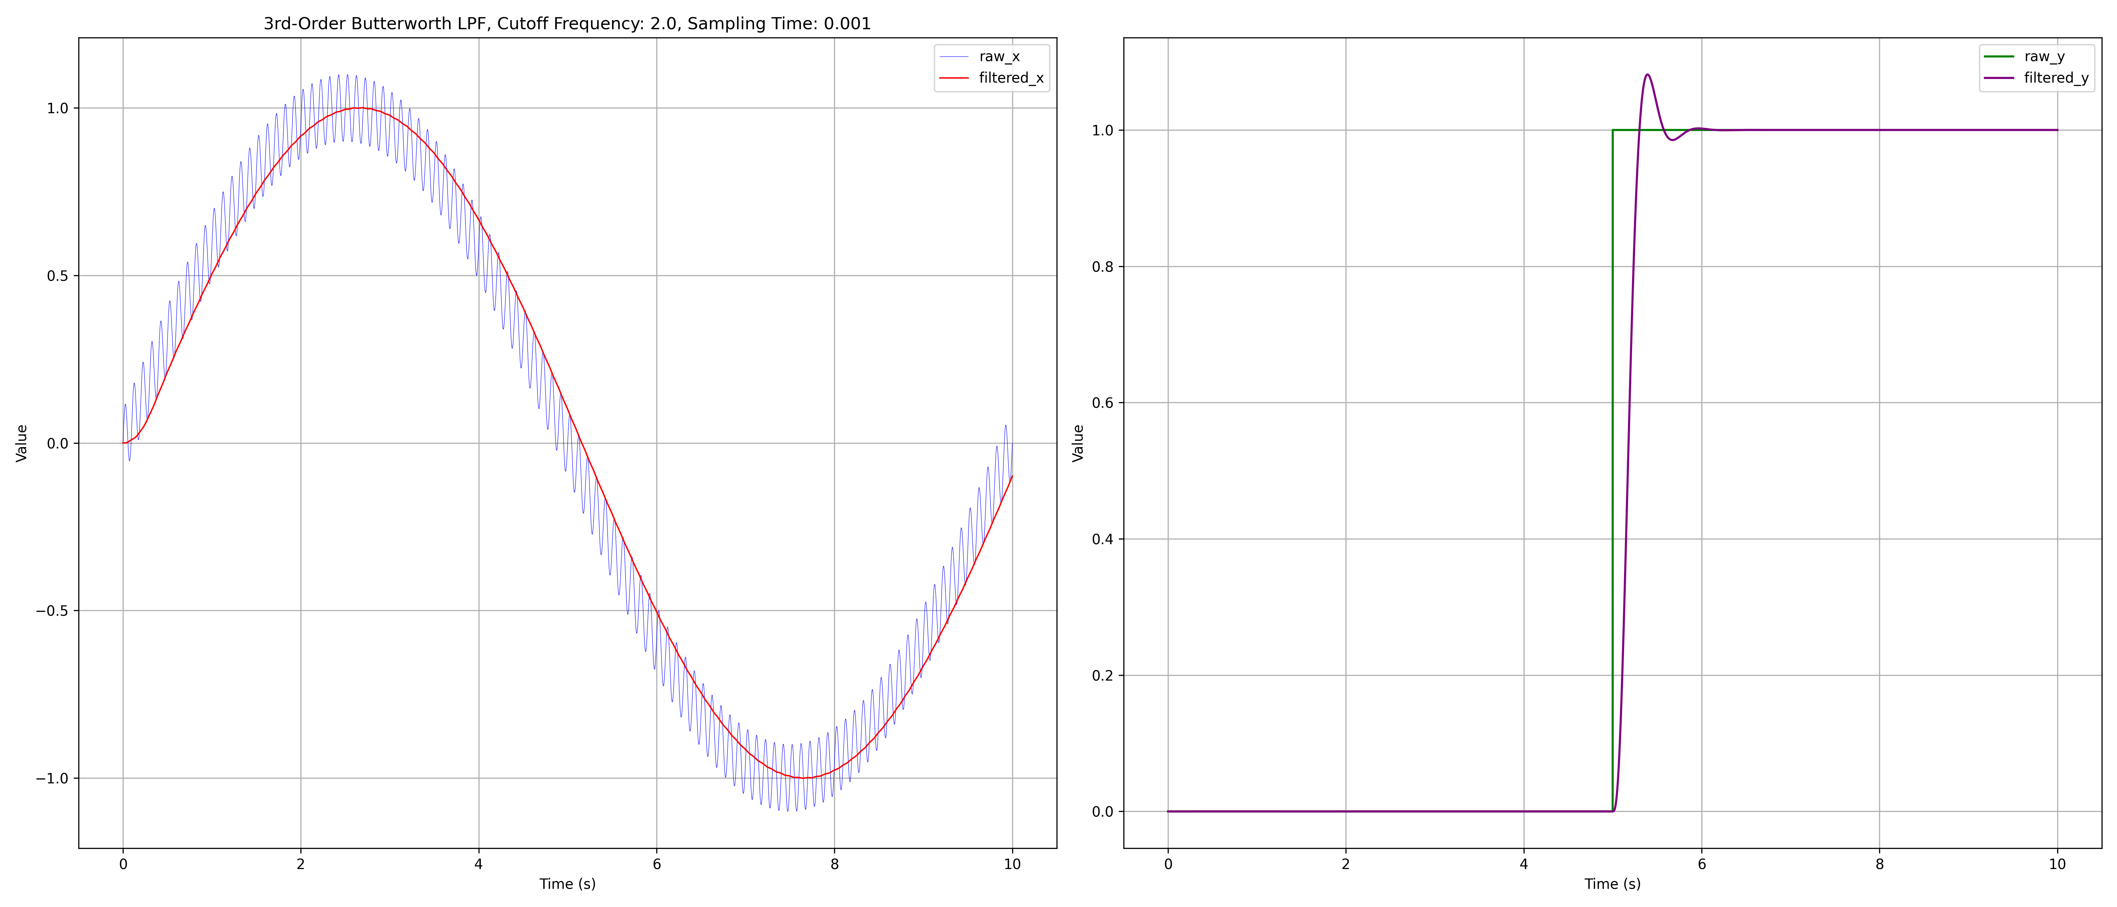The image size is (2117, 907).
Task: Click the 0.8 y-axis tick label
Action: 1103,267
